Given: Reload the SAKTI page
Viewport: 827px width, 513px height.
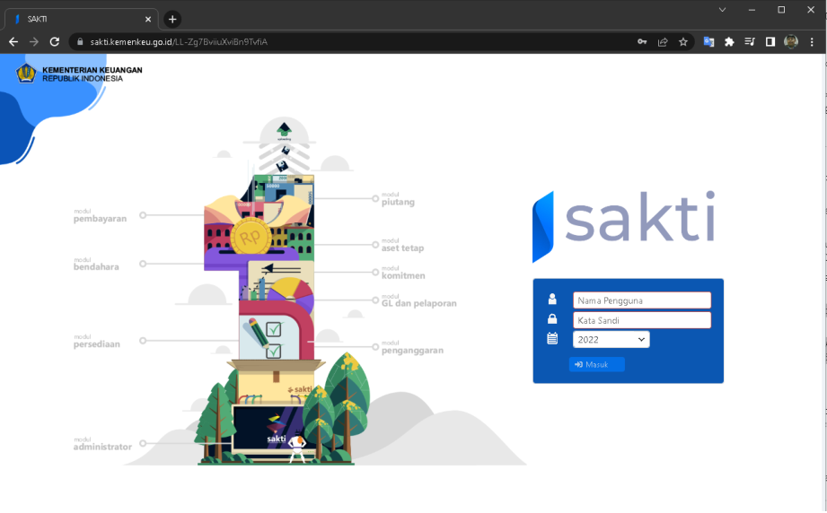Looking at the screenshot, I should 54,42.
